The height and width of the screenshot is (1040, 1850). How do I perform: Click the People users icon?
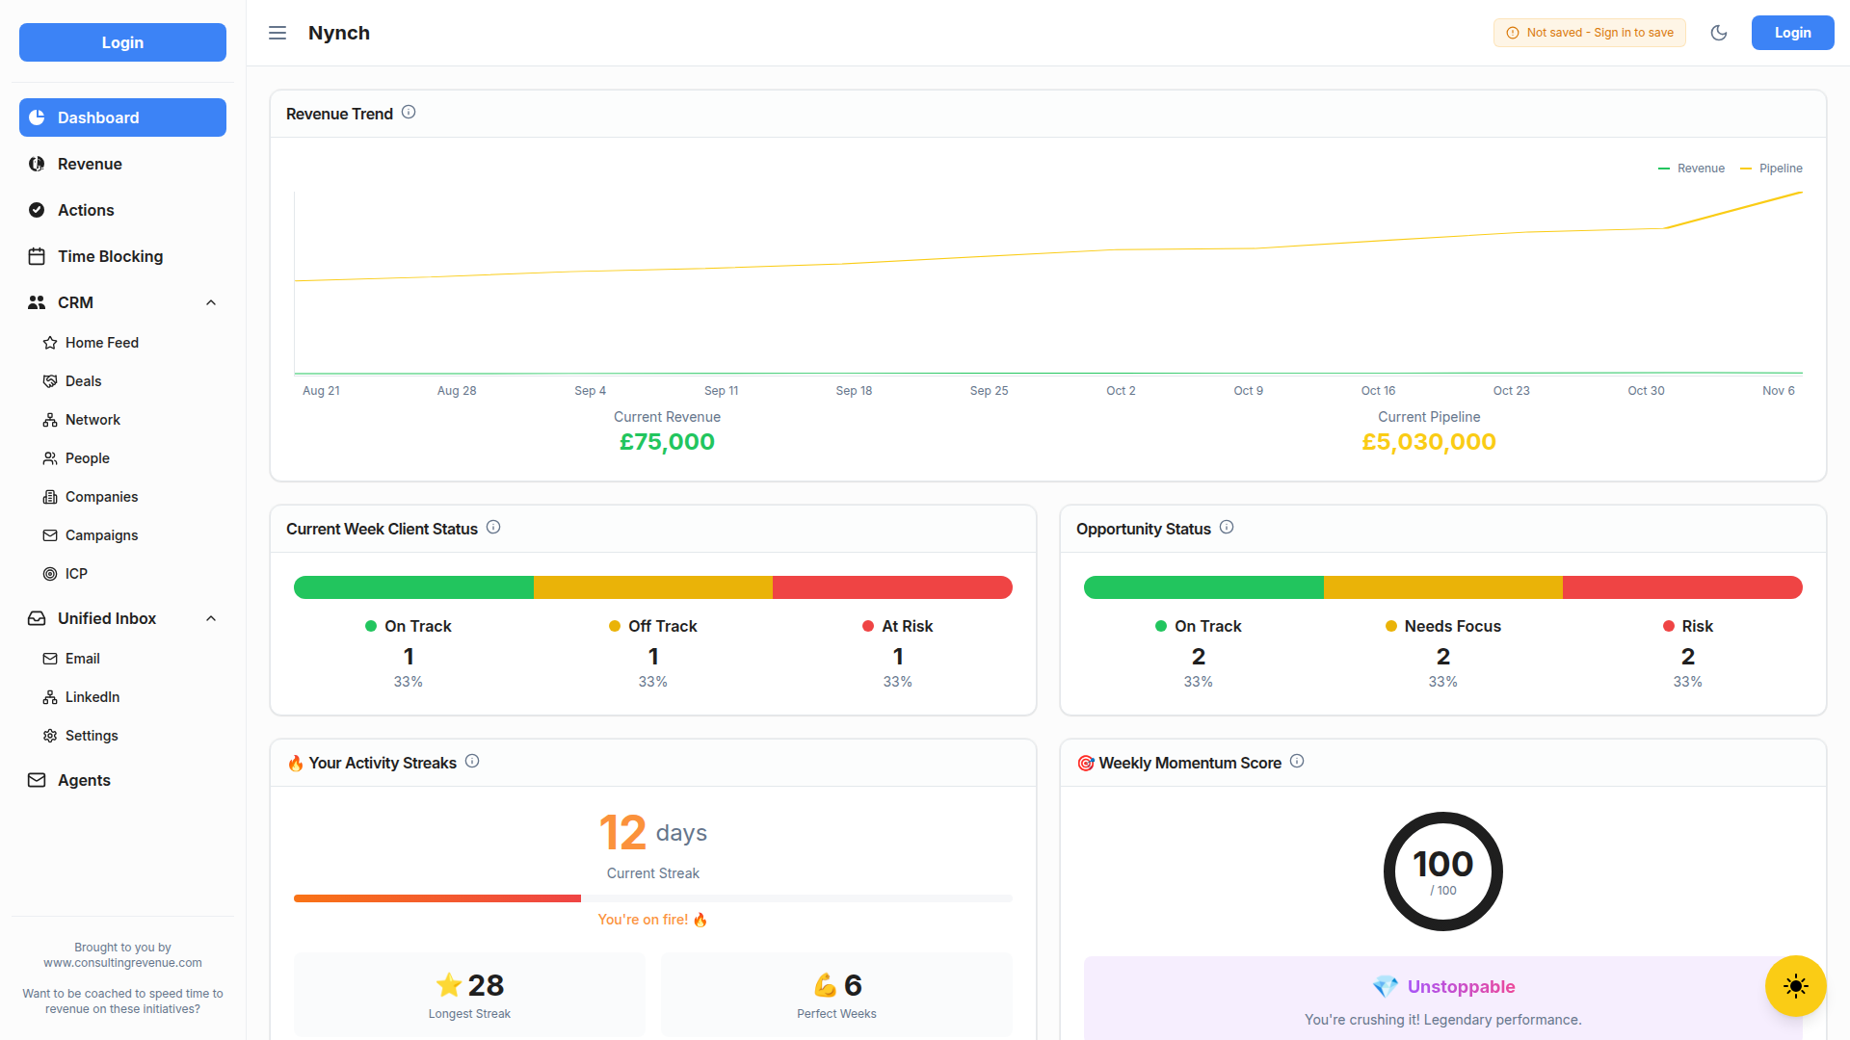(x=50, y=458)
